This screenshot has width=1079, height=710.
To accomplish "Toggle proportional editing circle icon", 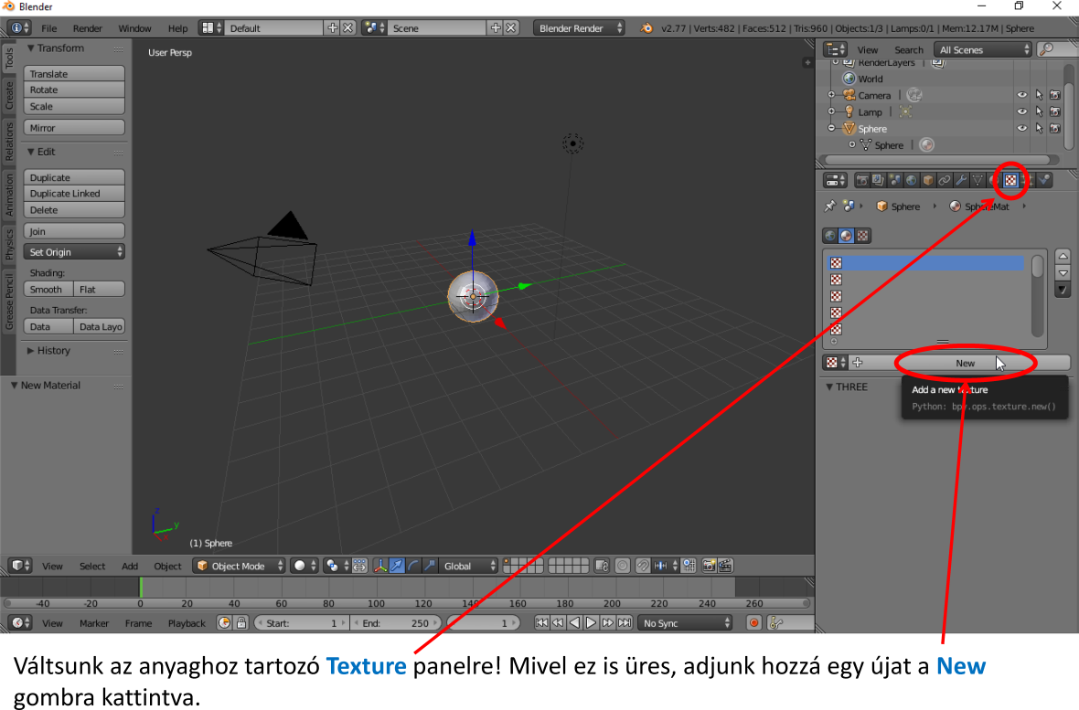I will [623, 567].
